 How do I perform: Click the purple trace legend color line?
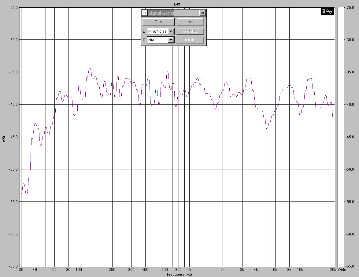341,8
